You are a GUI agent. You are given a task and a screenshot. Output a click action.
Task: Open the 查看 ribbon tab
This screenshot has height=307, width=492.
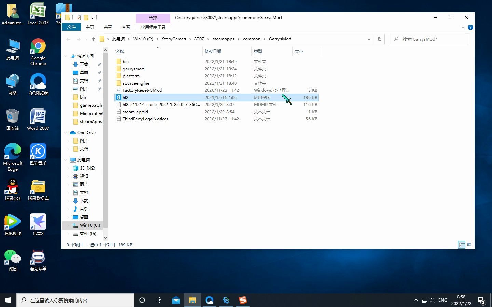point(126,27)
